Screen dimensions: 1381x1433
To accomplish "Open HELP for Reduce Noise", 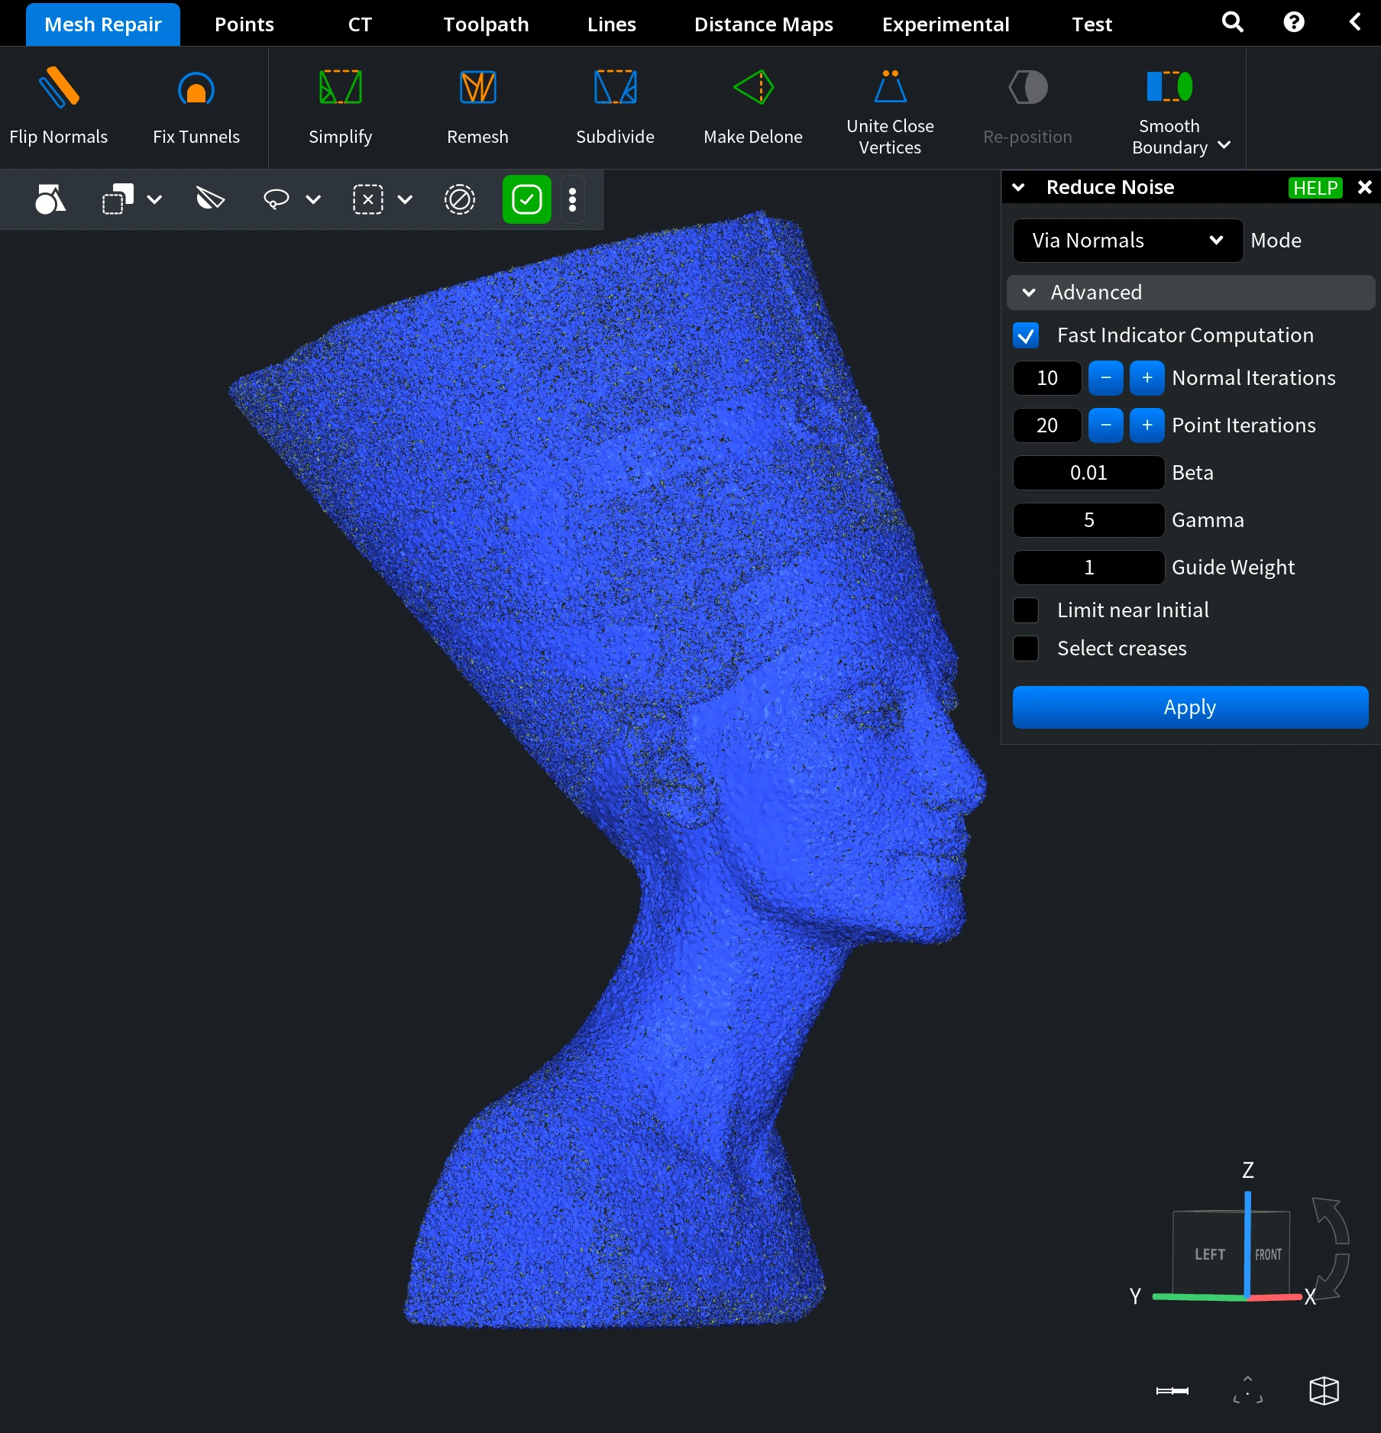I will 1315,188.
